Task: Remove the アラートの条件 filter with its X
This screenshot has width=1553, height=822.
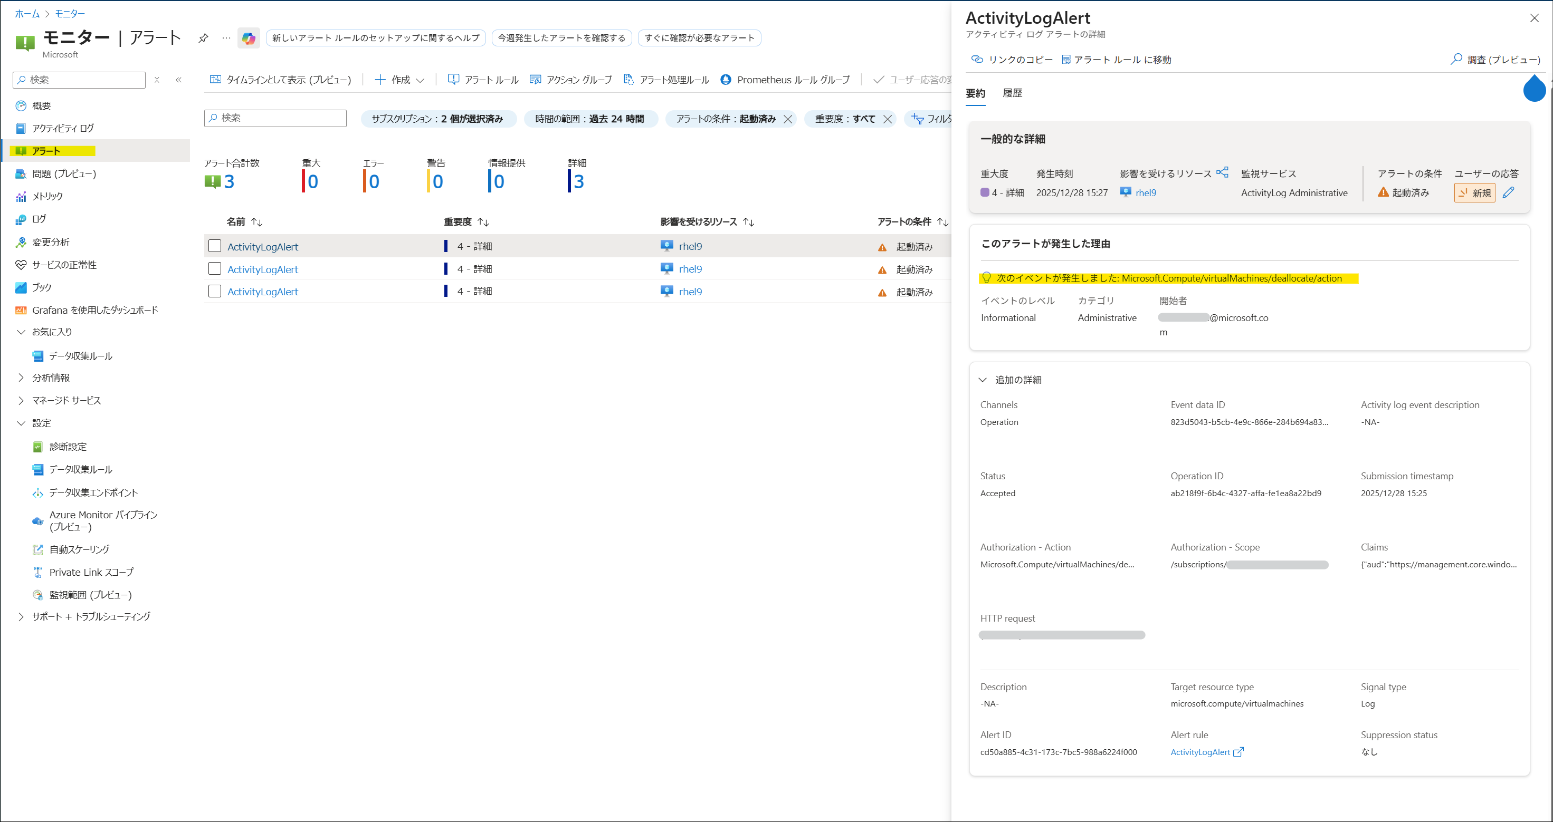Action: (788, 119)
